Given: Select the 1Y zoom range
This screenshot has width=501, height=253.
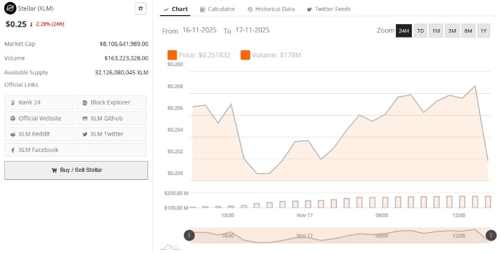Looking at the screenshot, I should tap(483, 31).
